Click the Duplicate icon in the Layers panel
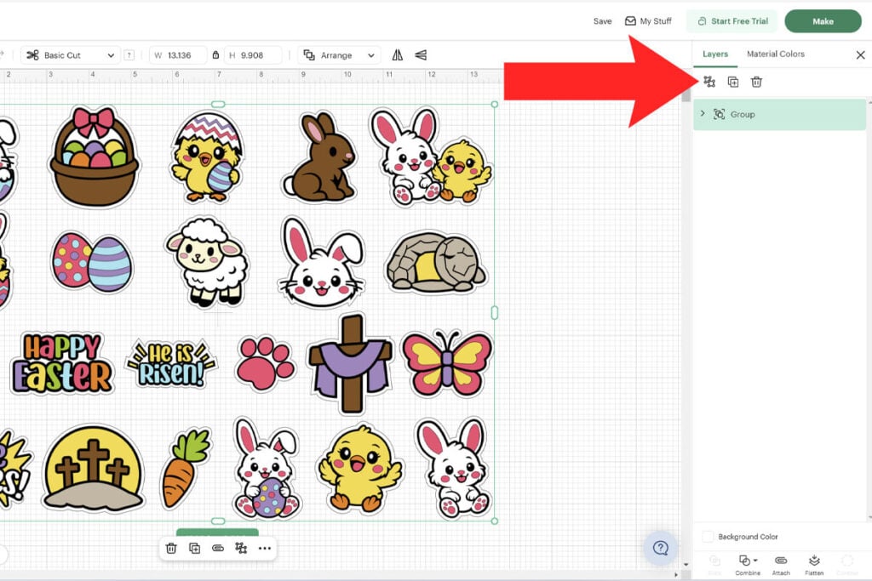Viewport: 872px width, 581px height. [x=732, y=81]
